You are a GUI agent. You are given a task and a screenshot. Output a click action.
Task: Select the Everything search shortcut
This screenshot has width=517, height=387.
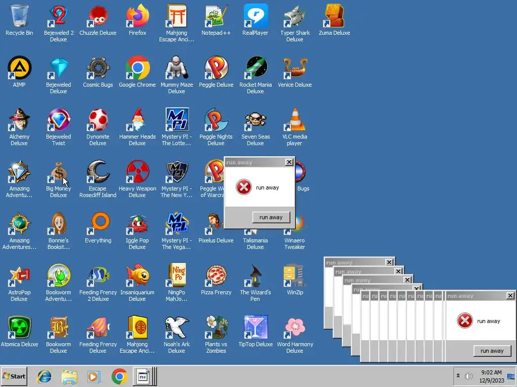tap(98, 224)
